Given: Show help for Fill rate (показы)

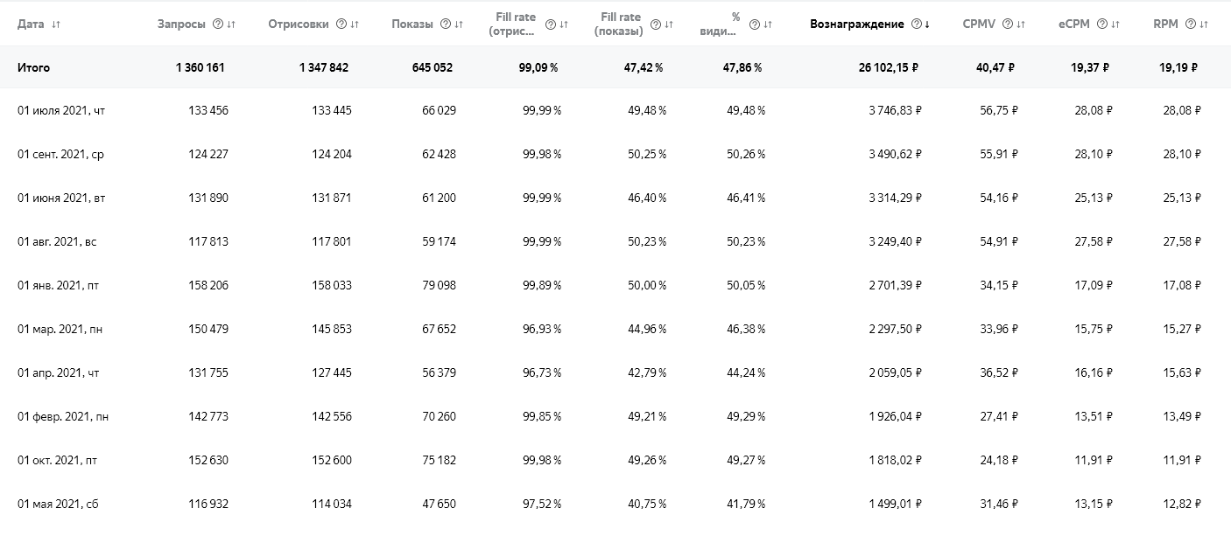Looking at the screenshot, I should point(656,24).
